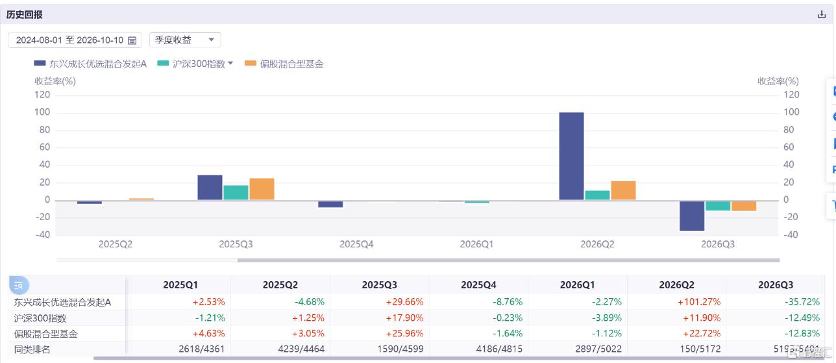Click 东兴成长优选混合发起A row name in table

pos(62,302)
